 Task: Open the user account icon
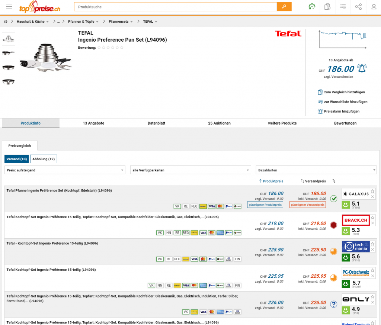click(374, 7)
